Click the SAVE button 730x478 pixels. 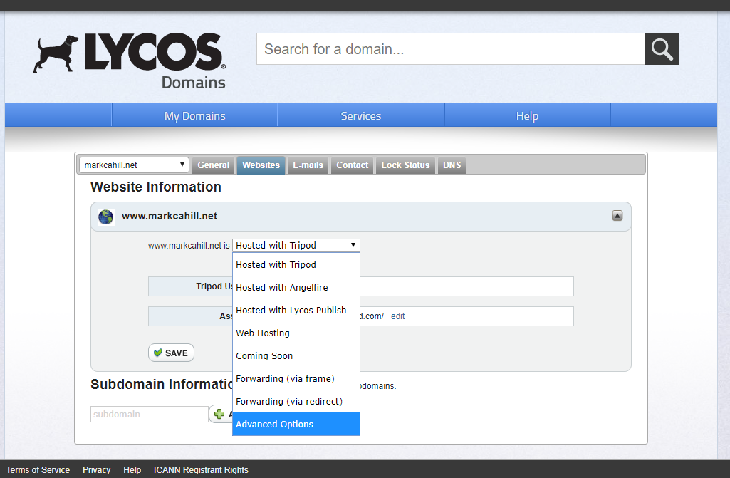tap(171, 352)
